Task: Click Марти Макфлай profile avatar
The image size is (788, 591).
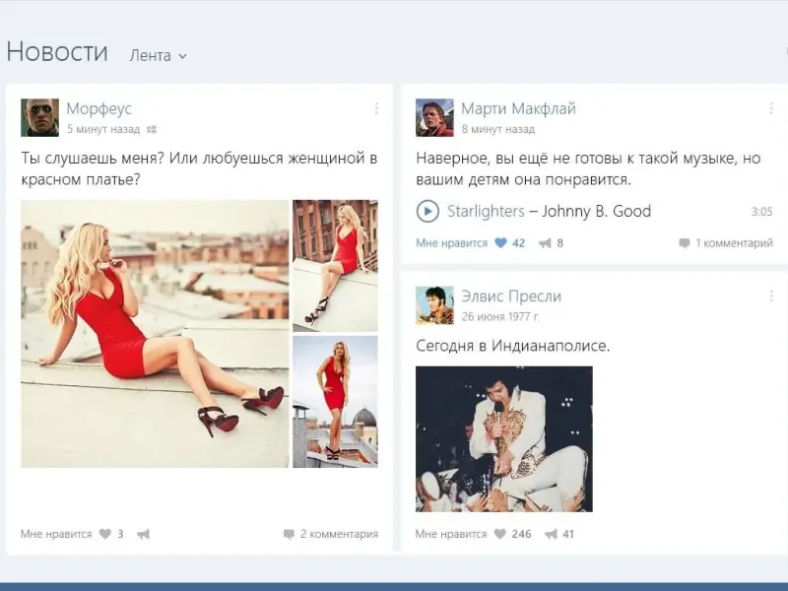Action: 434,117
